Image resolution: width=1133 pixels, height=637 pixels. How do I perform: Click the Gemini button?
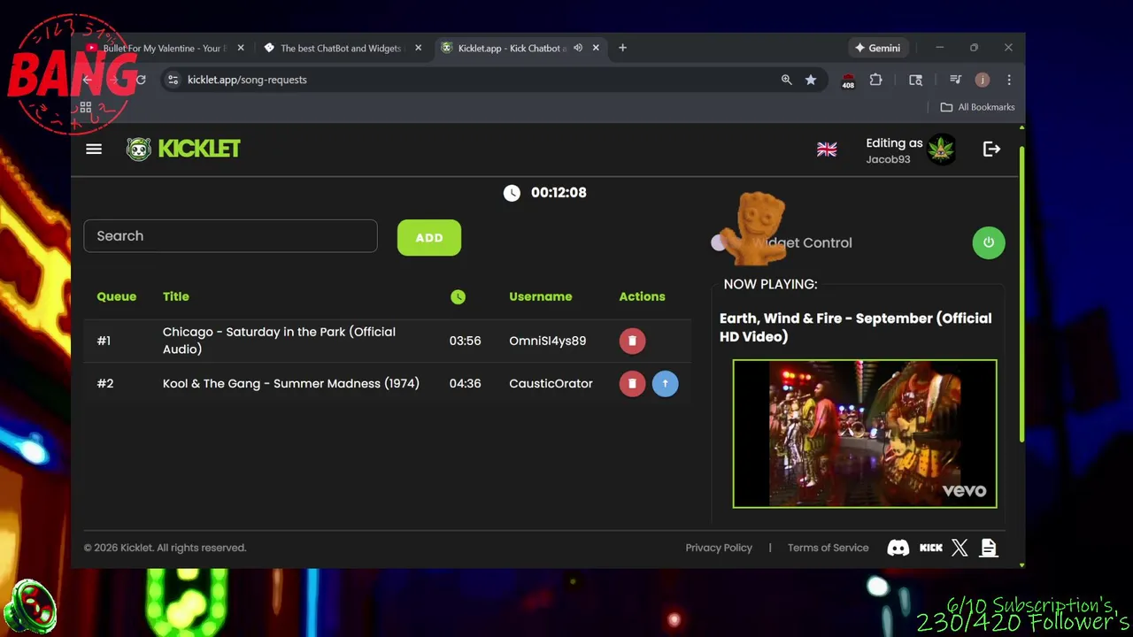click(877, 48)
